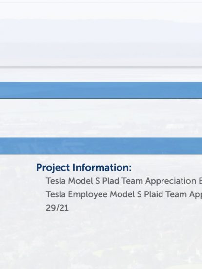Viewport: 202px width, 269px height.
Task: Click the 29/21 date text
Action: tap(57, 208)
